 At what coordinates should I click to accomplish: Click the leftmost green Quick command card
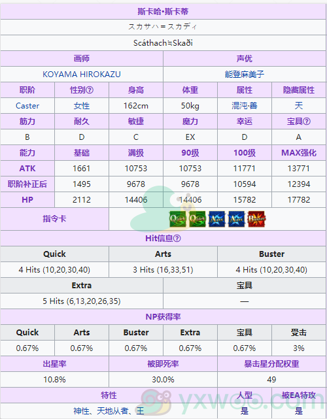pos(178,219)
